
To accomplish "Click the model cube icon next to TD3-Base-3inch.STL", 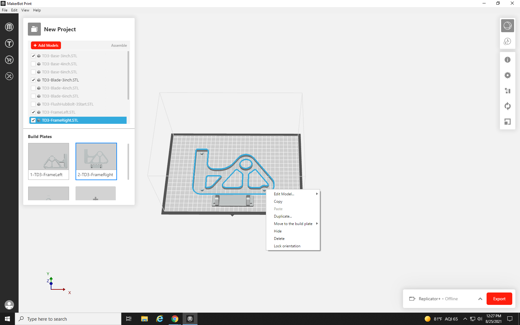I will point(39,56).
